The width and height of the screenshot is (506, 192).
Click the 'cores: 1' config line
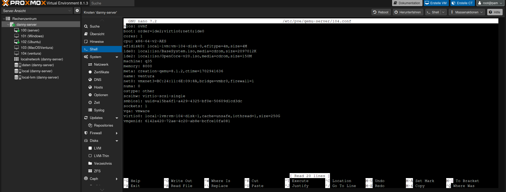click(133, 36)
